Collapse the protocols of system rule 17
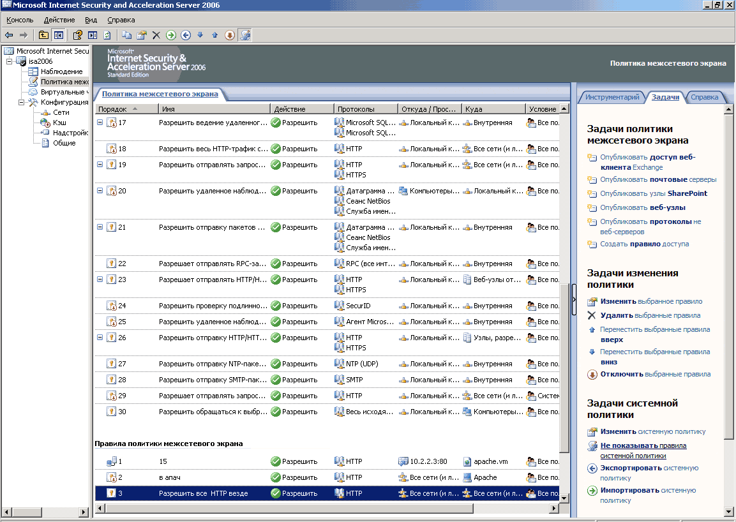This screenshot has width=736, height=522. tap(100, 123)
